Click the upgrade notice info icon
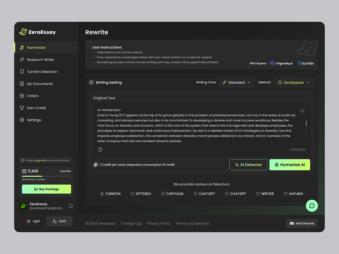 pyautogui.click(x=23, y=160)
